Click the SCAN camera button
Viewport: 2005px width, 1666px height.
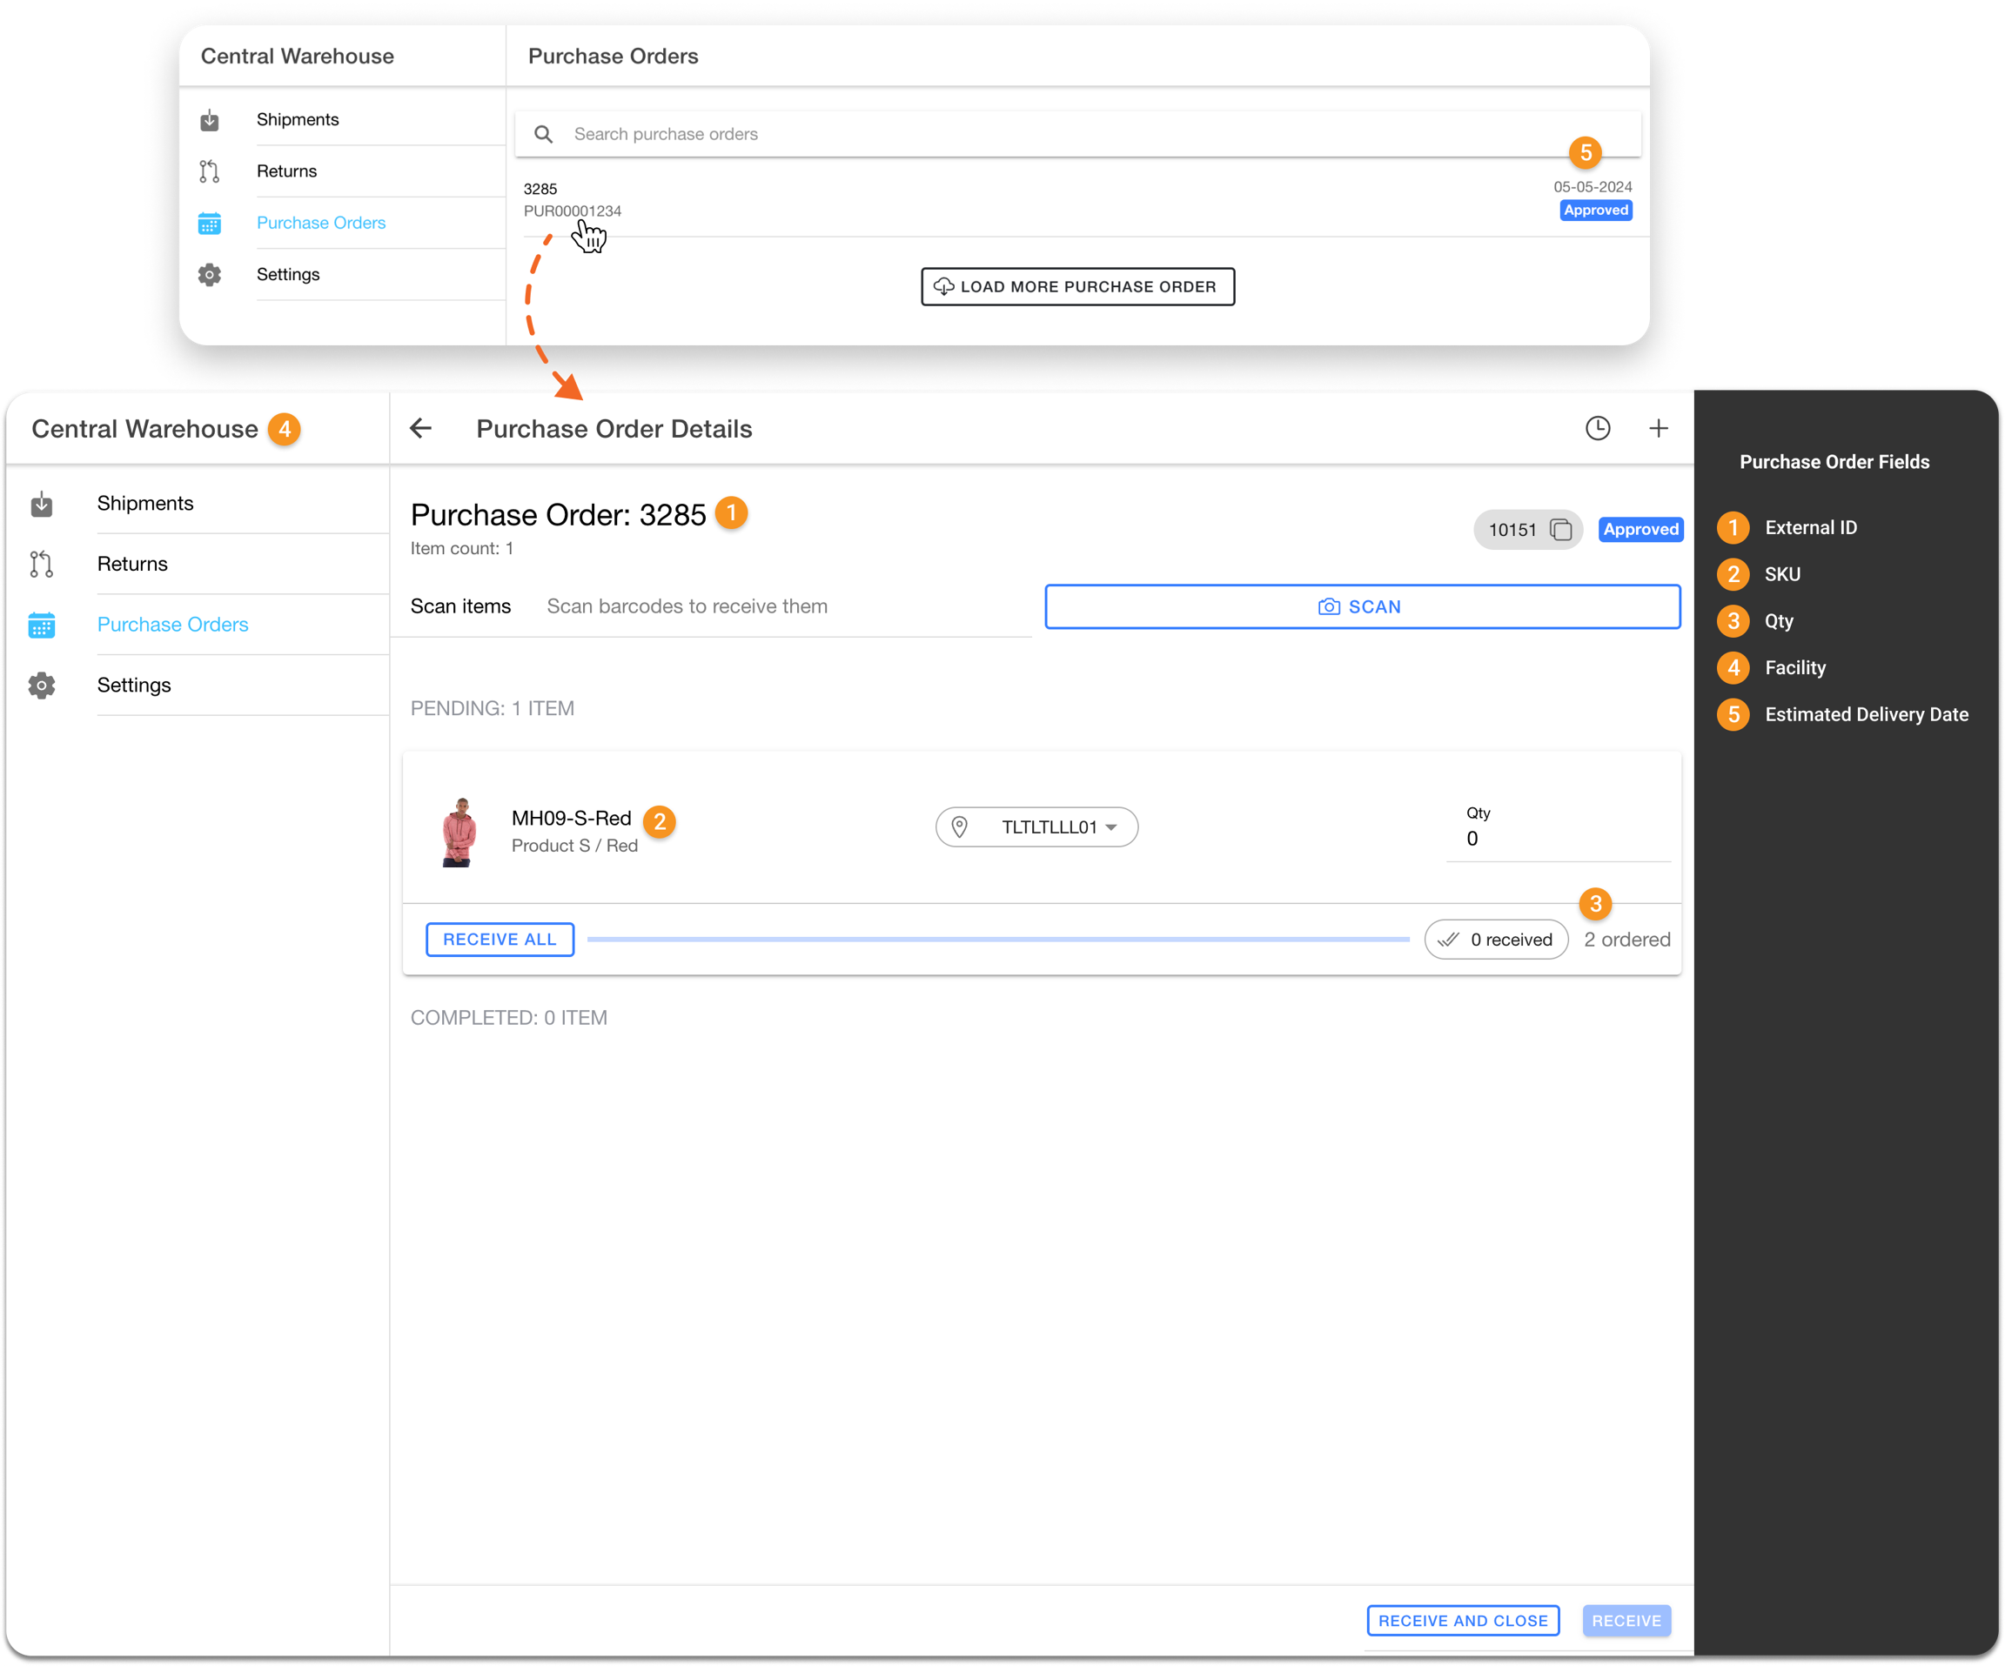[x=1363, y=607]
